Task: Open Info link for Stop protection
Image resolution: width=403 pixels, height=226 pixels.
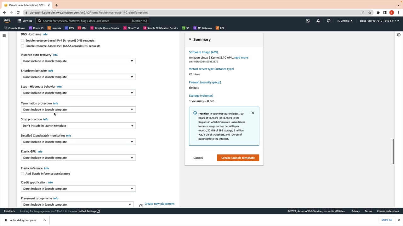Action: click(x=46, y=119)
